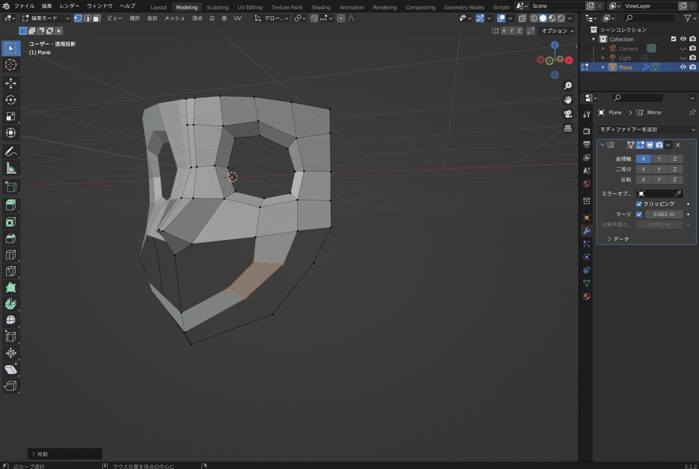699x469 pixels.
Task: Select the Shrink/Fatten tool
Action: click(11, 353)
